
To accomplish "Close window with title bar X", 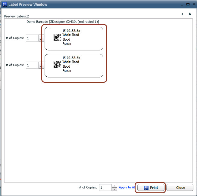I will tap(194, 4).
